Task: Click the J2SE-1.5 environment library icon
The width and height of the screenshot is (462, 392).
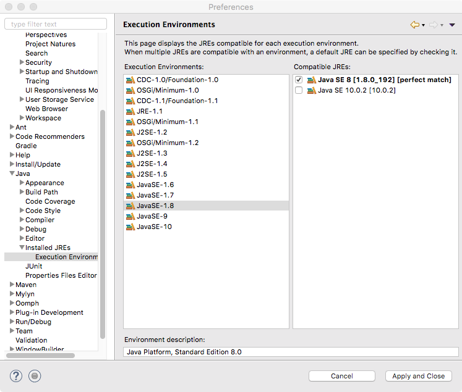Action: coord(130,175)
